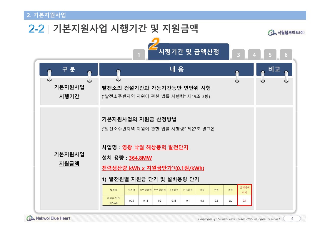Screen dimensions: 330x233
Task: Click the red 신·재생에너지 header cell
Action: pos(244,190)
